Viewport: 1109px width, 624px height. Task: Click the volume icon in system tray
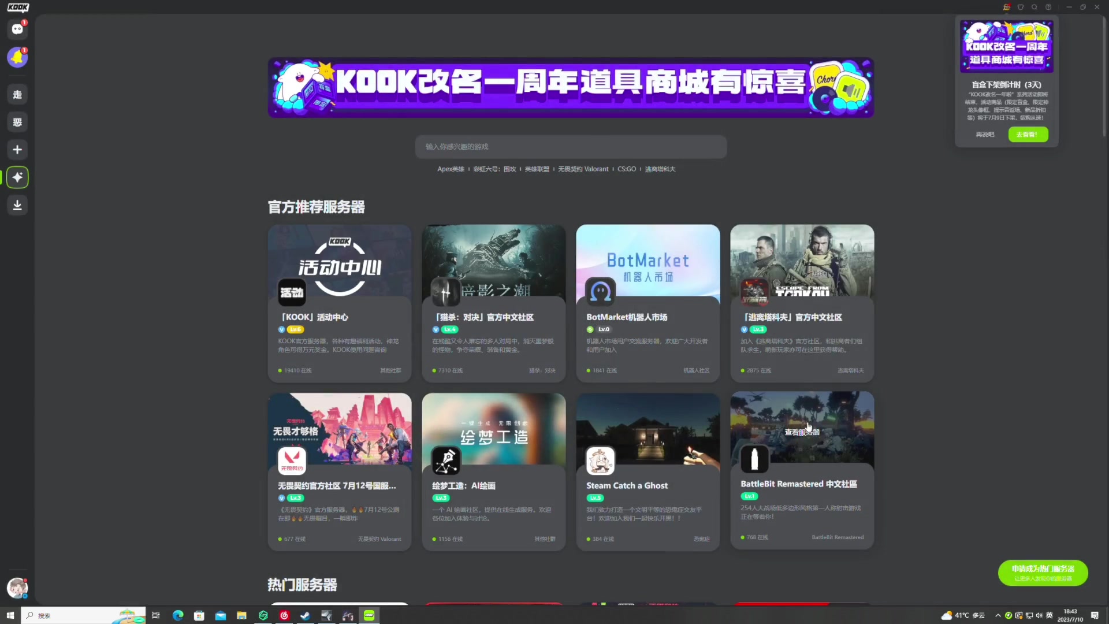tap(1039, 615)
